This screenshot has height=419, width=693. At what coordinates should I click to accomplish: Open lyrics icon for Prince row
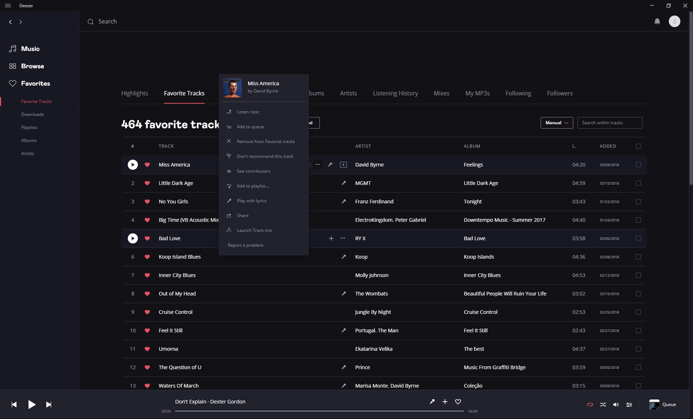pyautogui.click(x=343, y=367)
